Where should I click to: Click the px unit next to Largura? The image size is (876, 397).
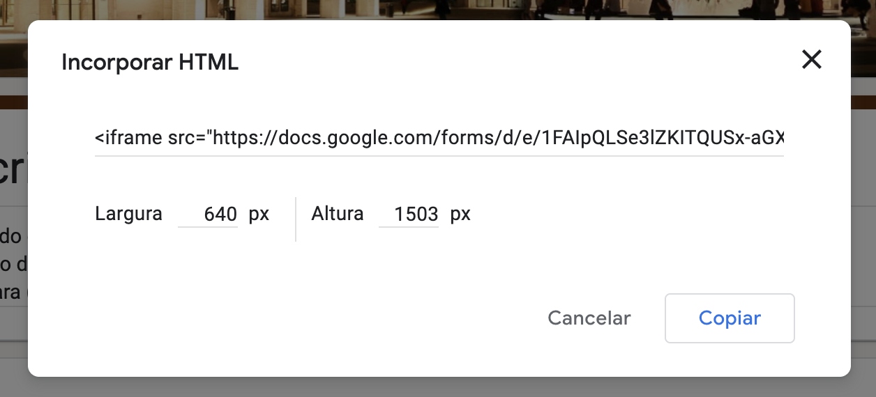(x=259, y=214)
